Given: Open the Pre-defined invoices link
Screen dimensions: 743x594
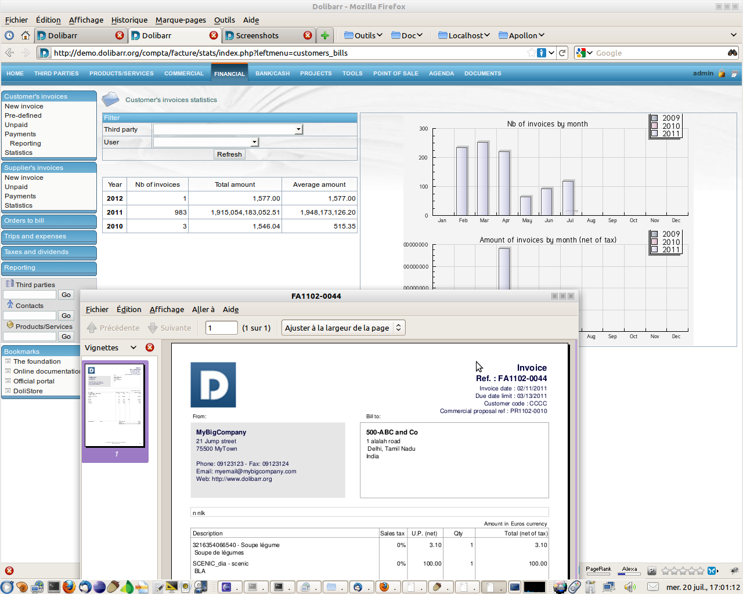Looking at the screenshot, I should click(23, 115).
